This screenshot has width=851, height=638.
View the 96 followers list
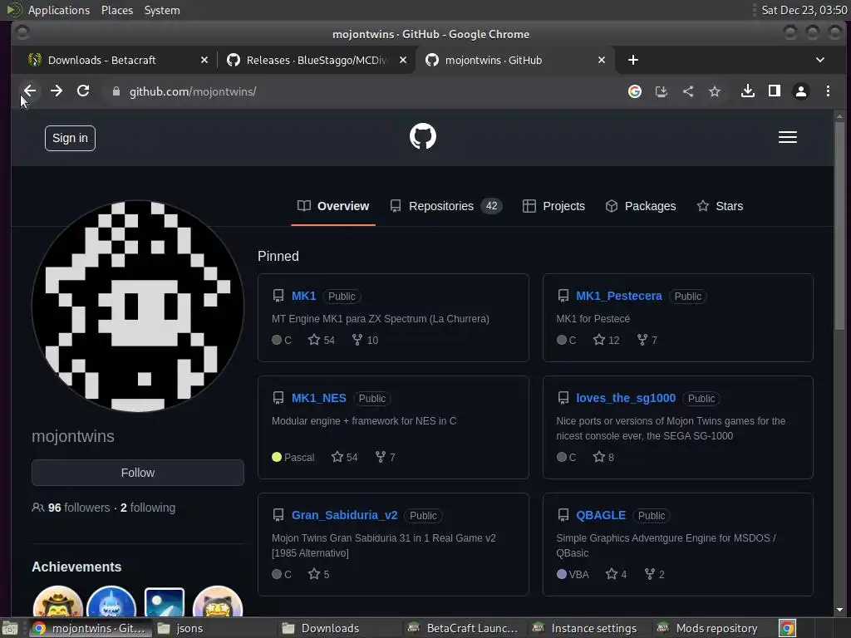[71, 508]
